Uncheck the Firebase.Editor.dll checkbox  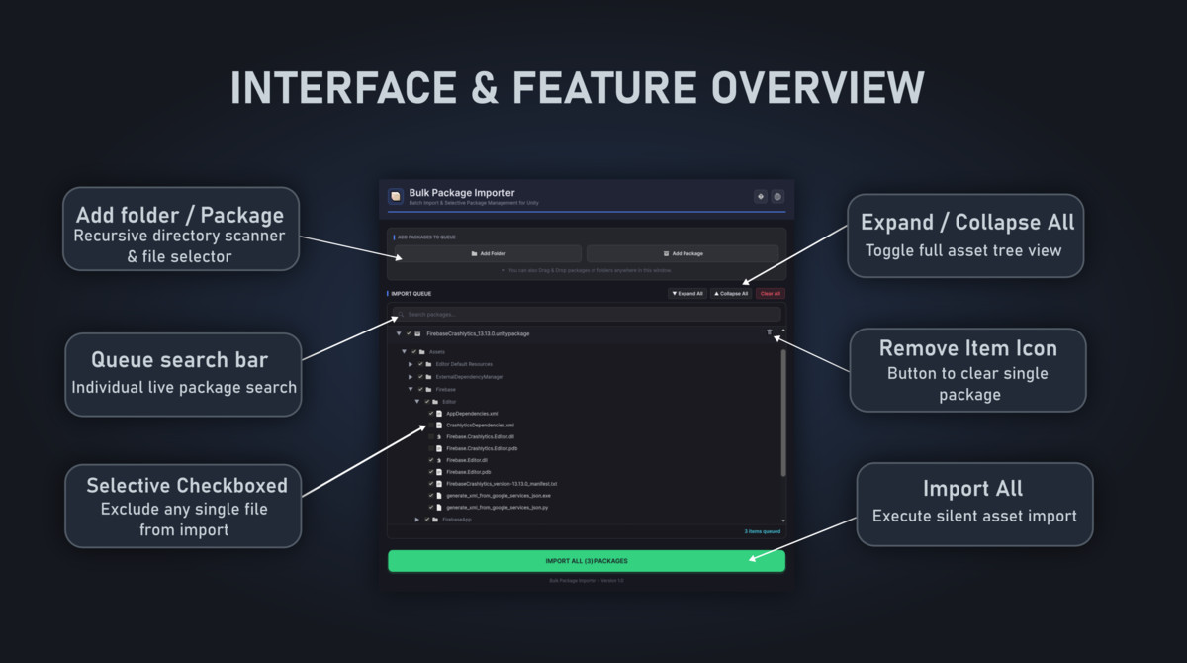[x=431, y=460]
